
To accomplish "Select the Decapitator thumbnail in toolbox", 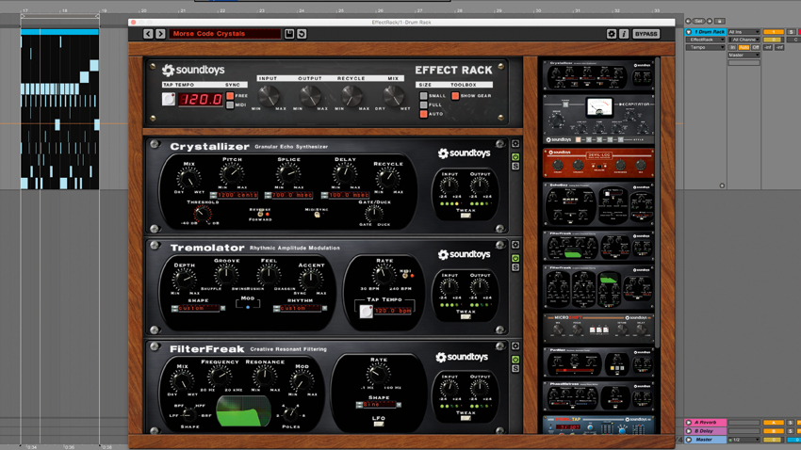I will pyautogui.click(x=598, y=119).
